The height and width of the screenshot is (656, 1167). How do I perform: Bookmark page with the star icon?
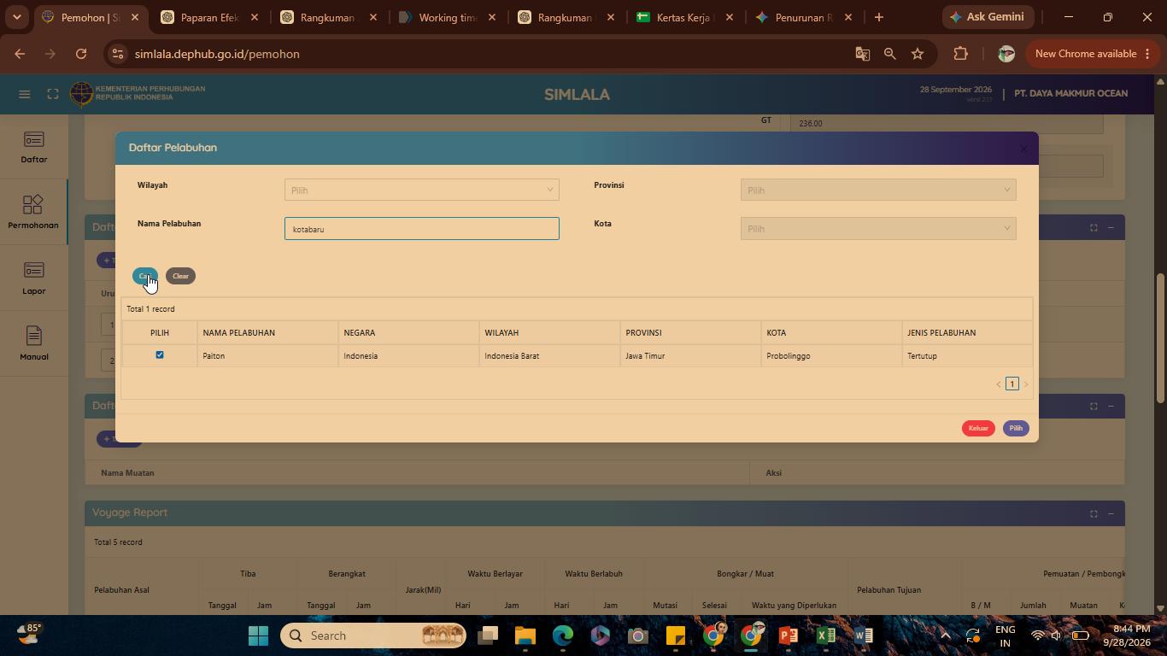click(918, 54)
